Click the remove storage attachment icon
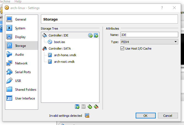Image resolution: width=184 pixels, height=125 pixels. coord(96,107)
